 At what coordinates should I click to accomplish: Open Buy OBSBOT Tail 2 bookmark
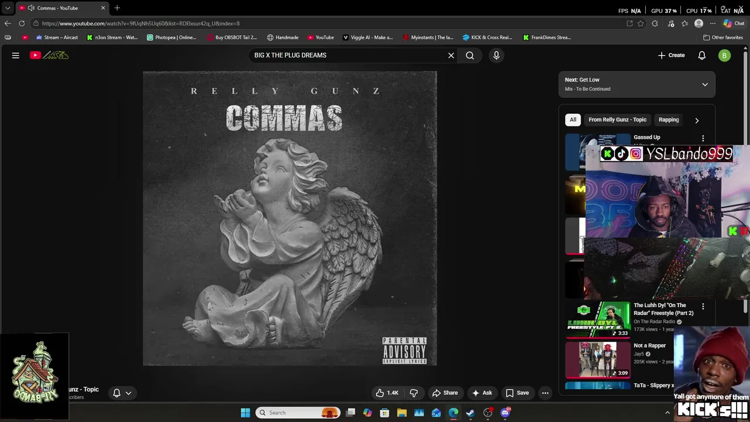tap(232, 38)
